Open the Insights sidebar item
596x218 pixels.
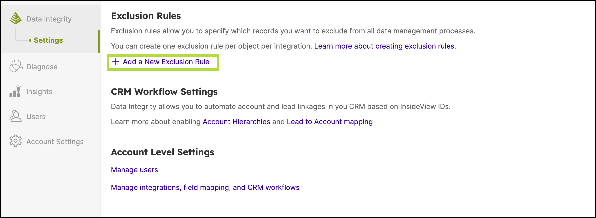39,92
